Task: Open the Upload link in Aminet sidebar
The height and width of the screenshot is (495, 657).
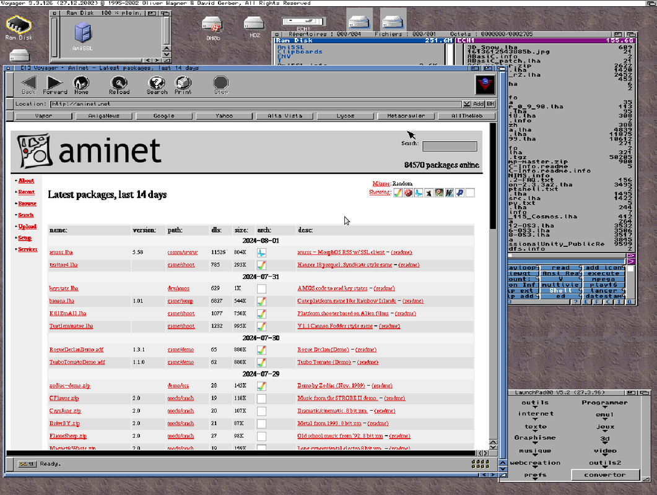Action: coord(27,226)
